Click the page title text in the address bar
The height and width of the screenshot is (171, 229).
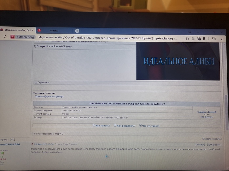click(x=108, y=38)
